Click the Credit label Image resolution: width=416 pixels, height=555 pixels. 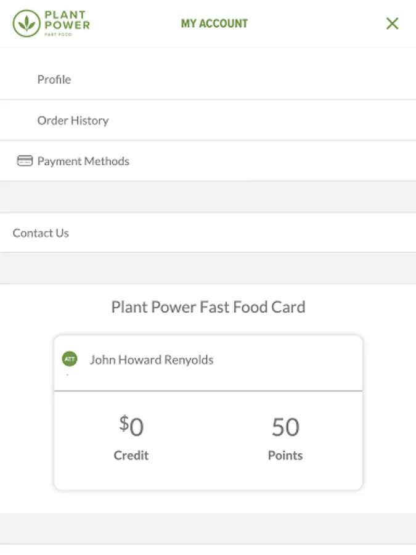131,456
